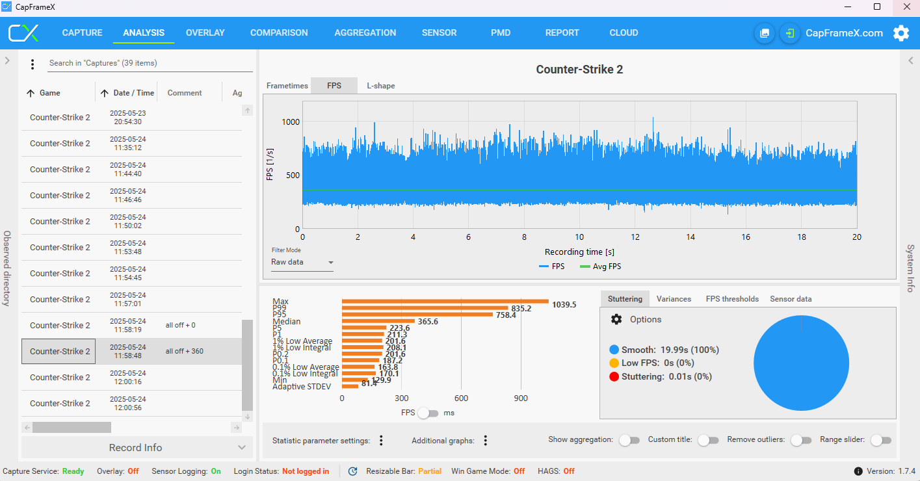920x481 pixels.
Task: Enable the Show aggregation toggle
Action: click(629, 440)
